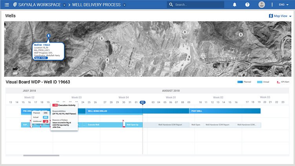Select the current date marker 02
The height and width of the screenshot is (166, 295).
pos(143,102)
